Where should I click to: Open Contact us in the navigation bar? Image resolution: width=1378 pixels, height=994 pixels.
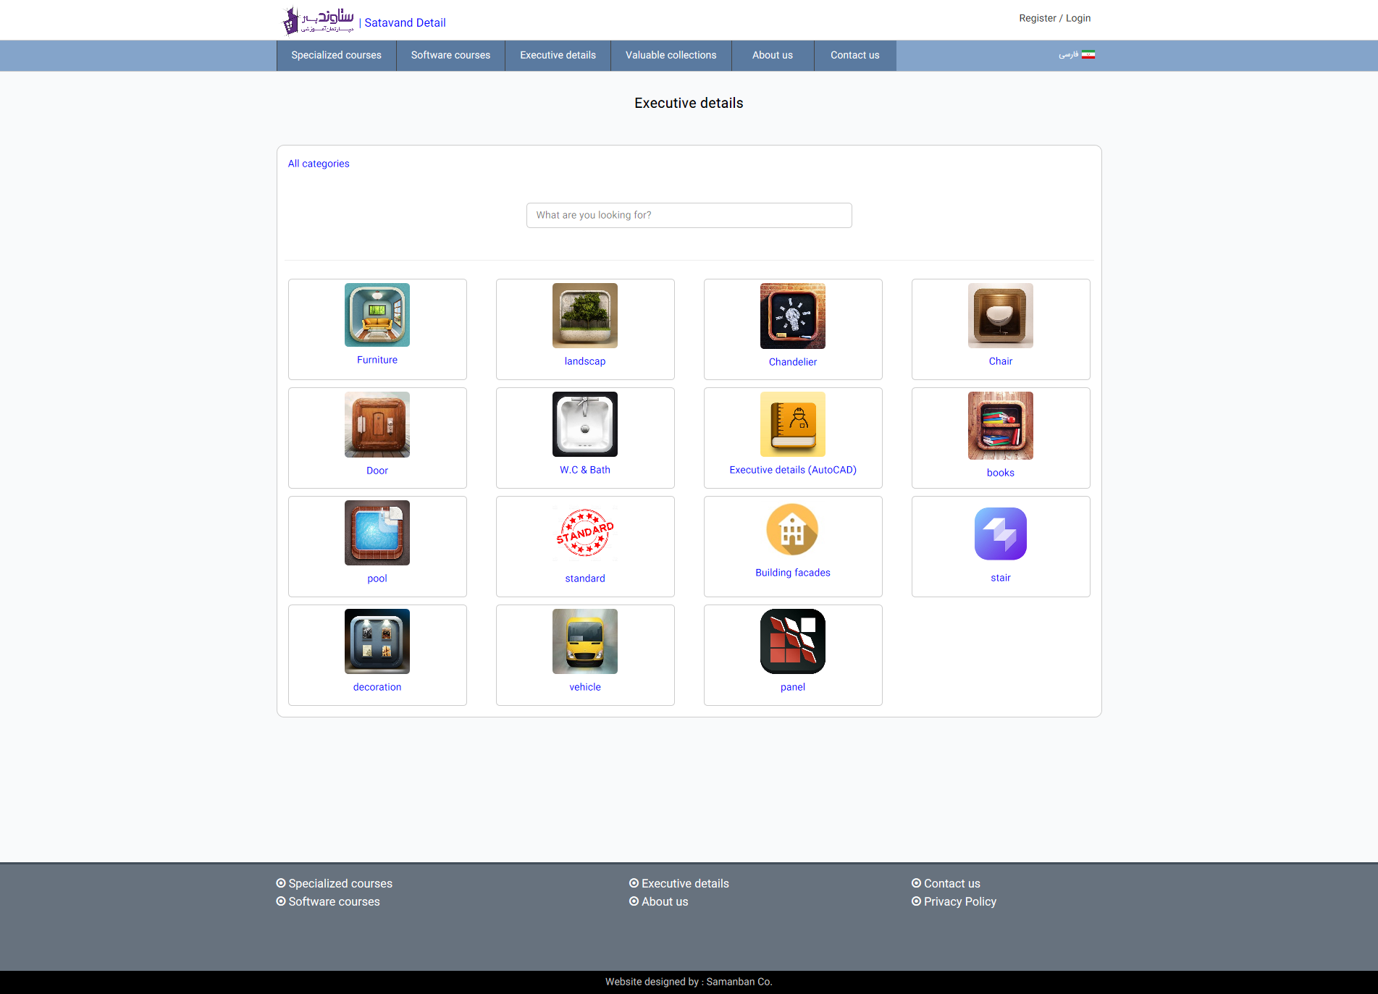(x=855, y=55)
